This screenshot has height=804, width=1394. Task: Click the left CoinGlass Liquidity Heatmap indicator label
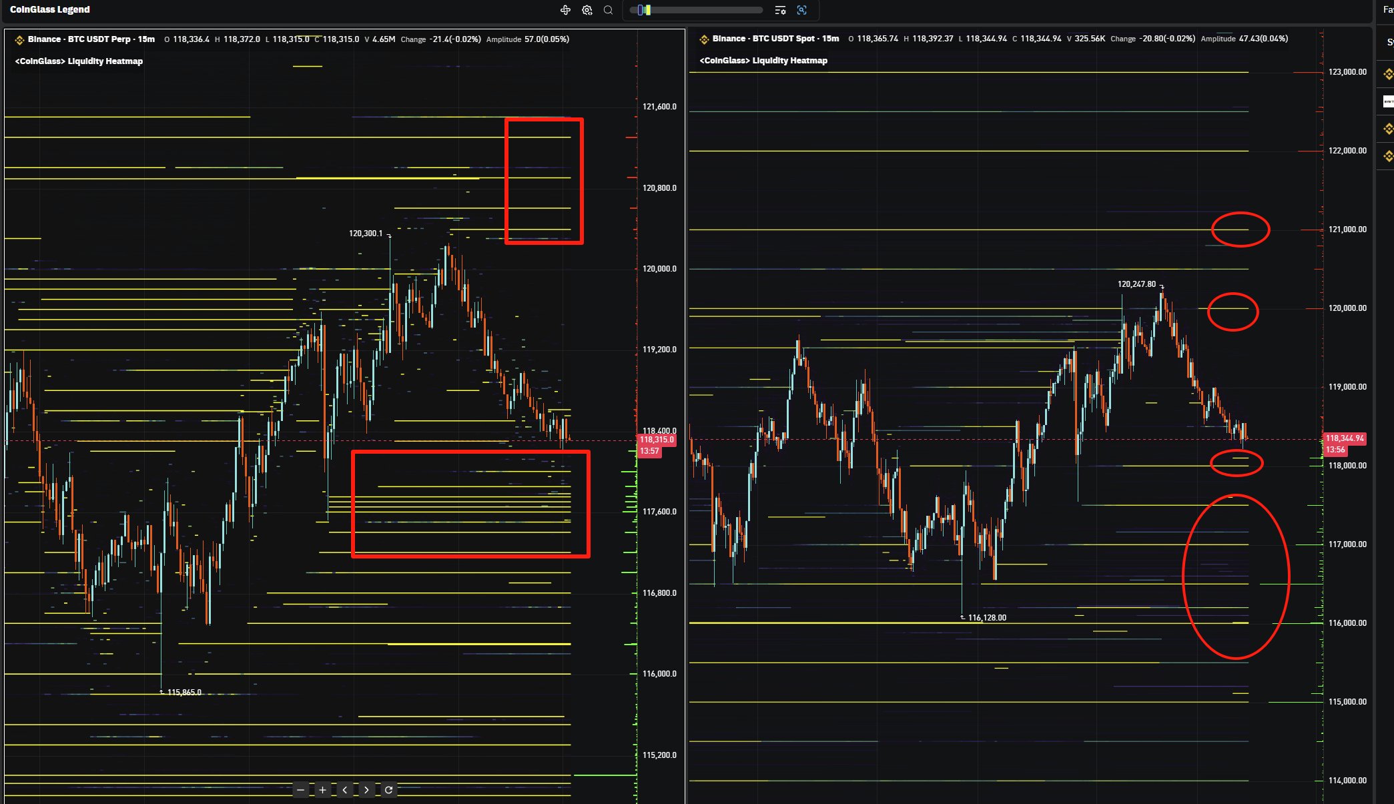pyautogui.click(x=79, y=61)
